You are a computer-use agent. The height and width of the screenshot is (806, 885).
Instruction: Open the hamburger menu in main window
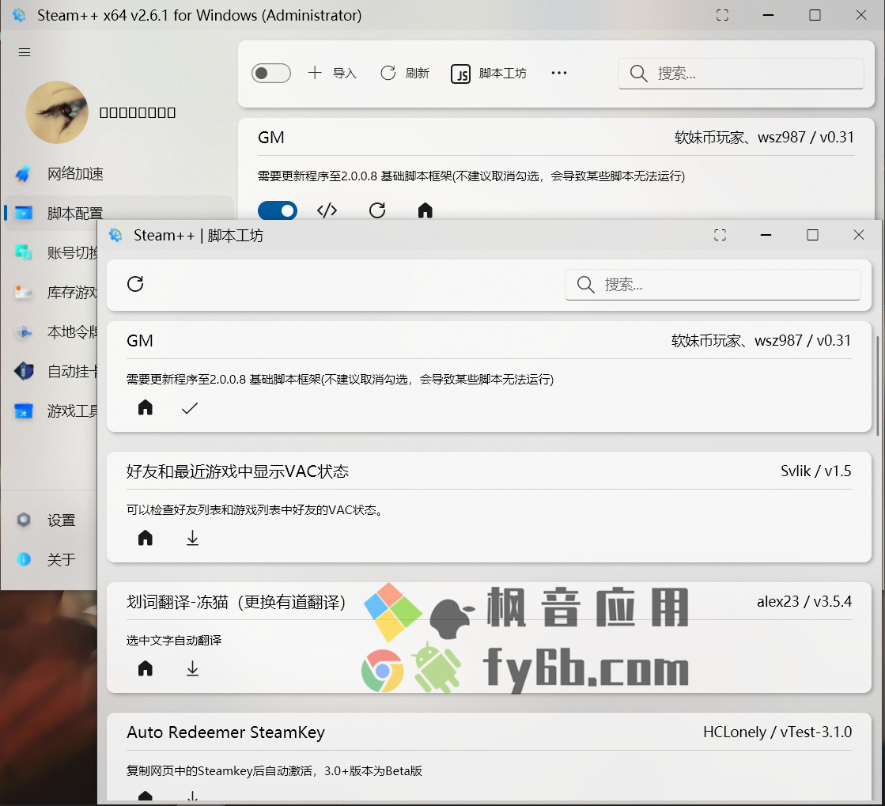[x=25, y=52]
